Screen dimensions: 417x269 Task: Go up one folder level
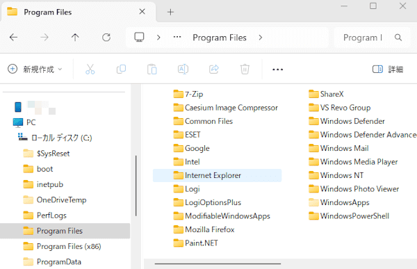[75, 38]
